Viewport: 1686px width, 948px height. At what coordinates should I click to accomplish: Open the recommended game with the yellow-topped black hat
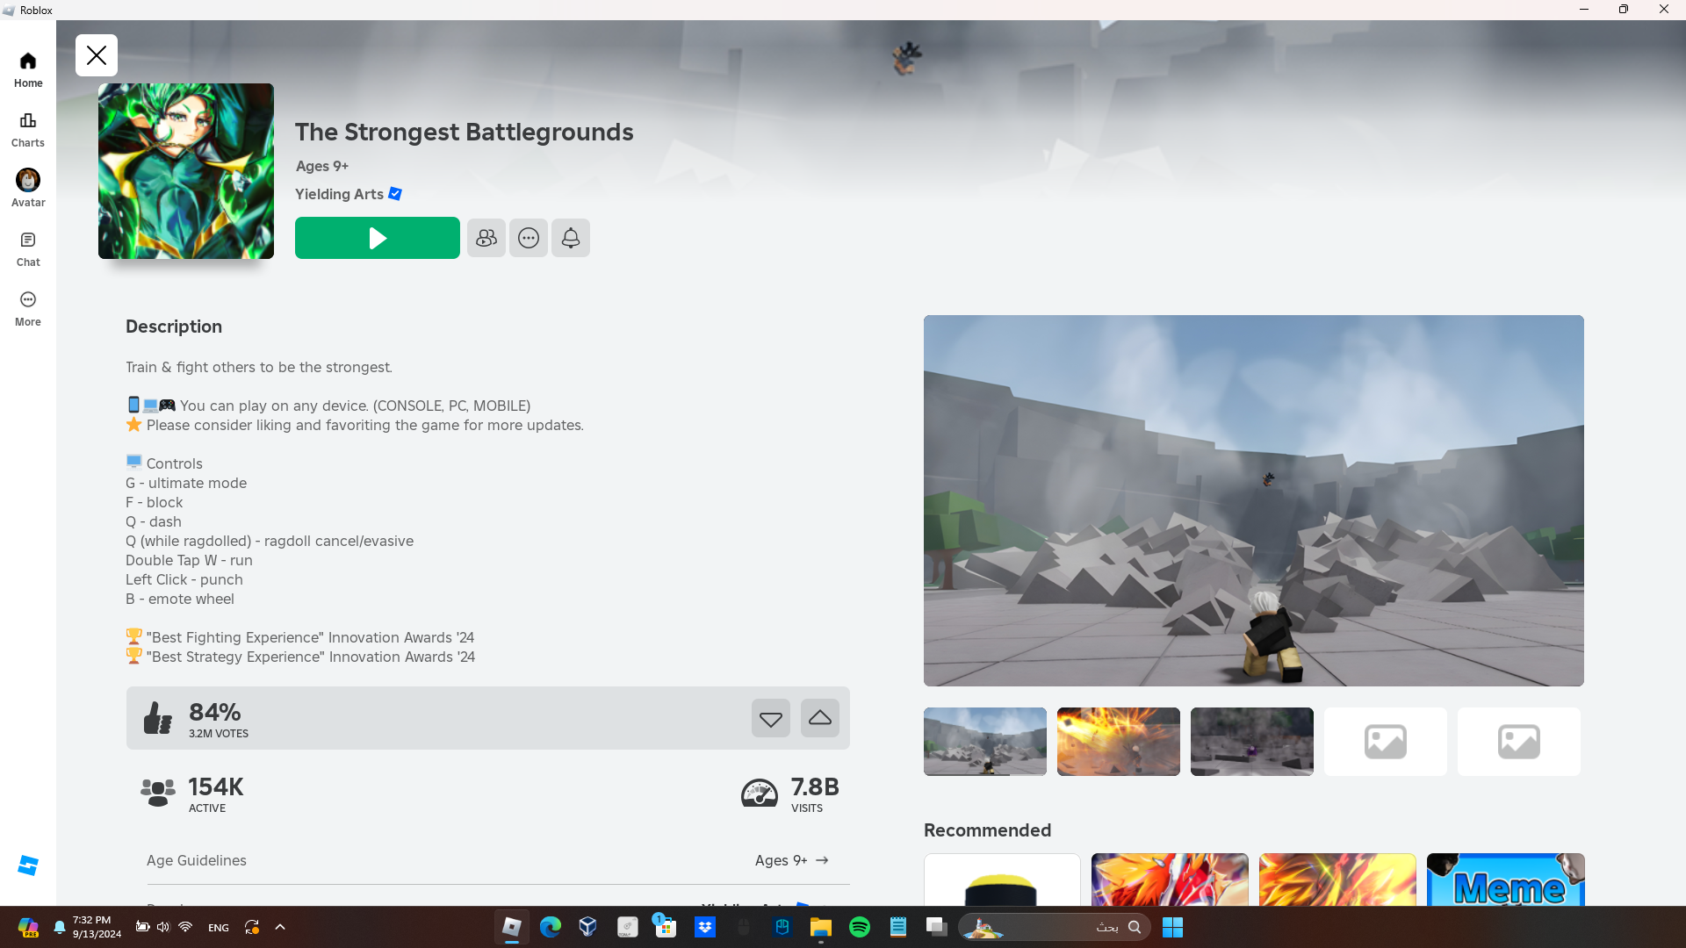(x=1002, y=880)
